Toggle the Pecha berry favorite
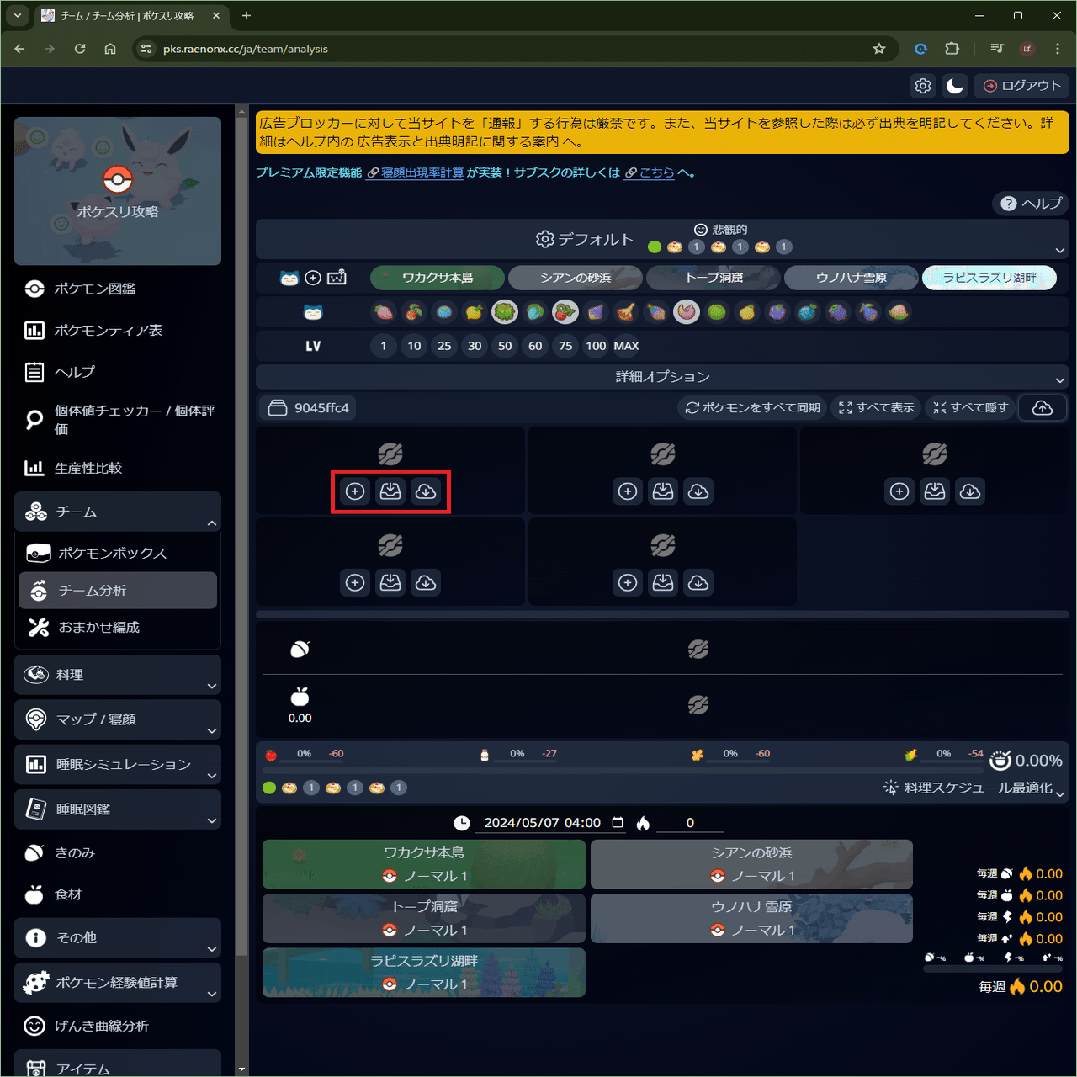This screenshot has width=1077, height=1077. [x=899, y=312]
